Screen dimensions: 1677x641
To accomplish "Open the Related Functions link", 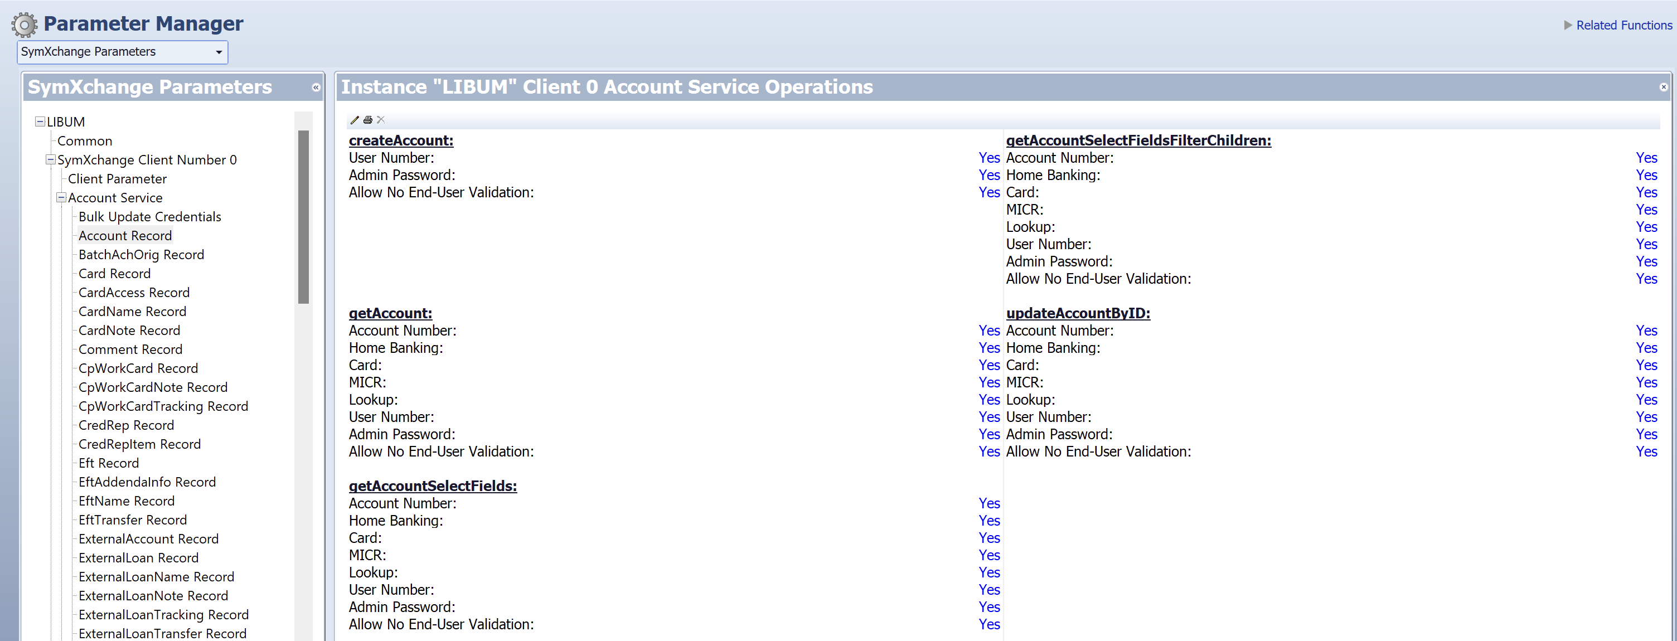I will coord(1623,26).
